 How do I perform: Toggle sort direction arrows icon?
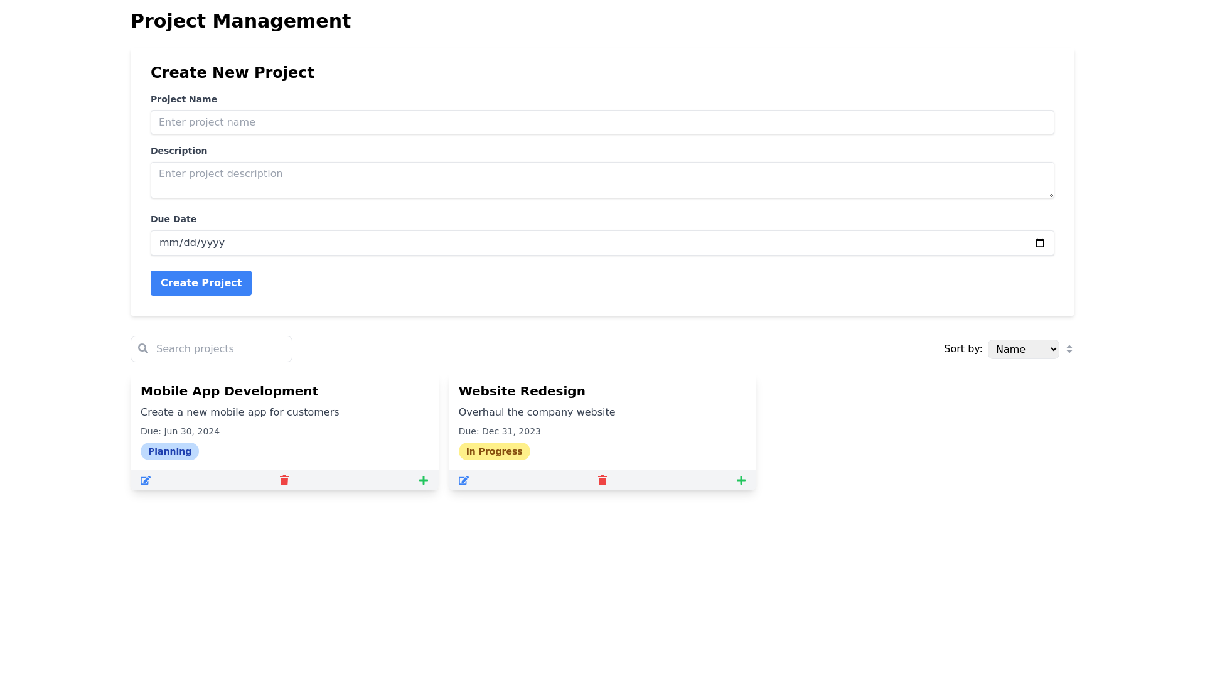(1069, 349)
